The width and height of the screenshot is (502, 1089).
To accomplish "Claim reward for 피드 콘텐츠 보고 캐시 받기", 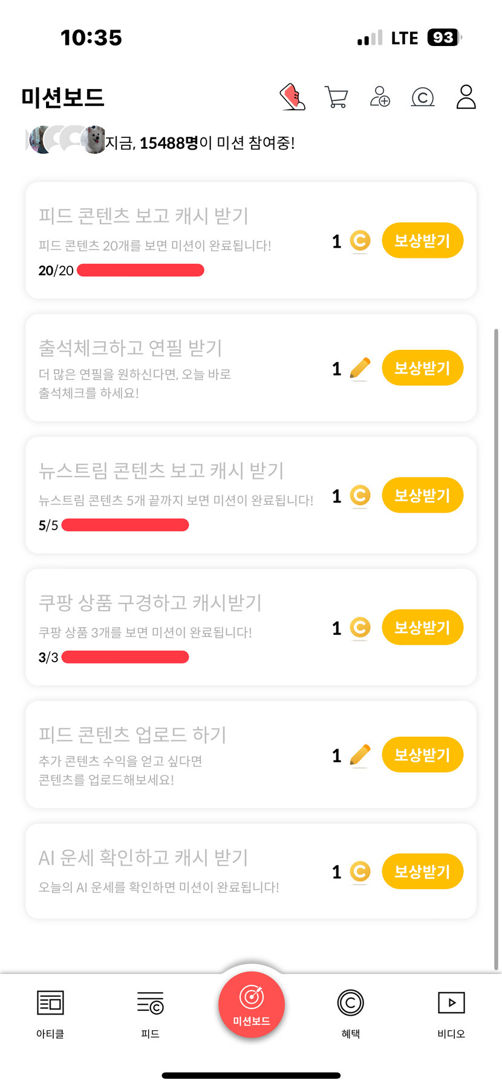I will [x=422, y=241].
